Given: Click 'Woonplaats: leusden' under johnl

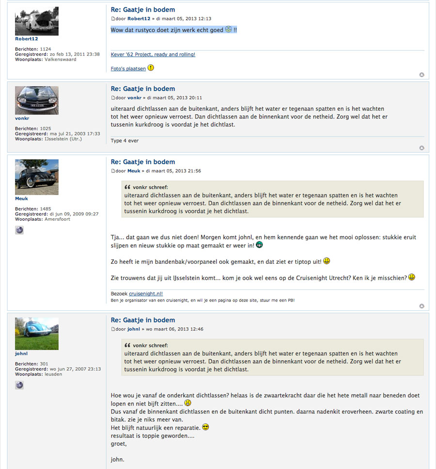Looking at the screenshot, I should [x=38, y=374].
